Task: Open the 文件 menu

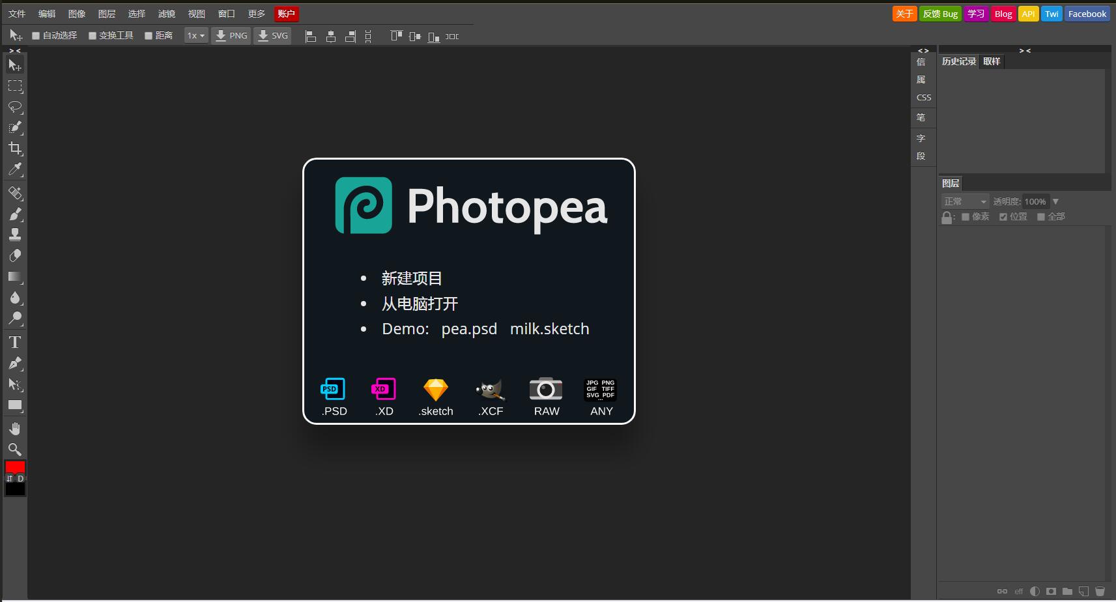Action: 17,14
